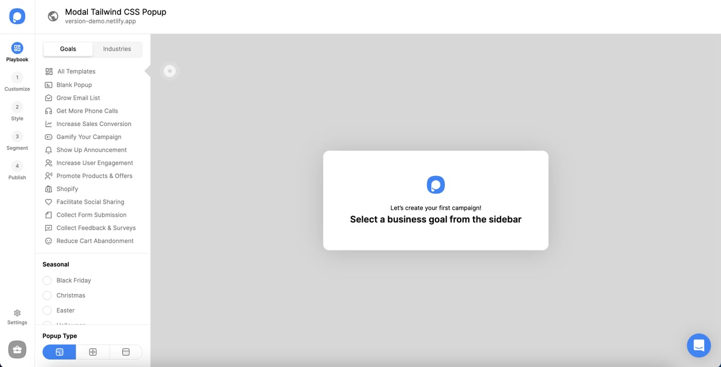The width and height of the screenshot is (721, 367).
Task: Go to step 2 Style
Action: (17, 112)
